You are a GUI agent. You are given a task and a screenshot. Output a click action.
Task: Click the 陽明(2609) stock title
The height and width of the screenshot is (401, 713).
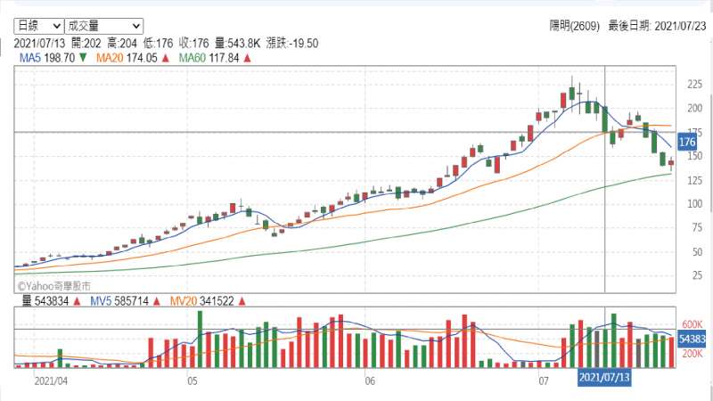coord(574,26)
